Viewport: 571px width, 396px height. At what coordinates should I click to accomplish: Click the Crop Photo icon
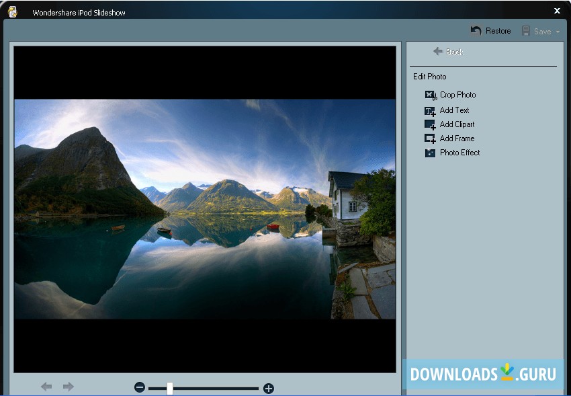[x=431, y=95]
